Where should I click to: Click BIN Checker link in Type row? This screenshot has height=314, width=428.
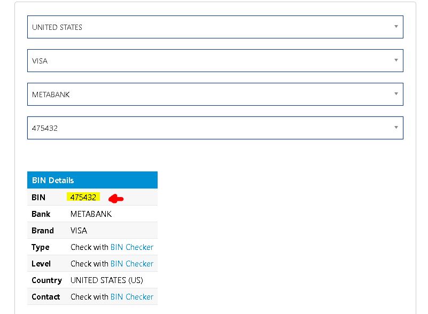pos(132,247)
